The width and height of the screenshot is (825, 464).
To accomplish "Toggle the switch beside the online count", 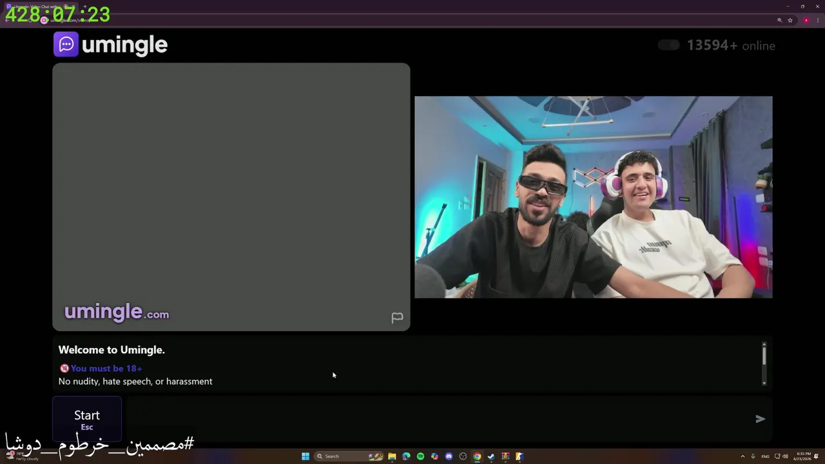I will pyautogui.click(x=668, y=45).
